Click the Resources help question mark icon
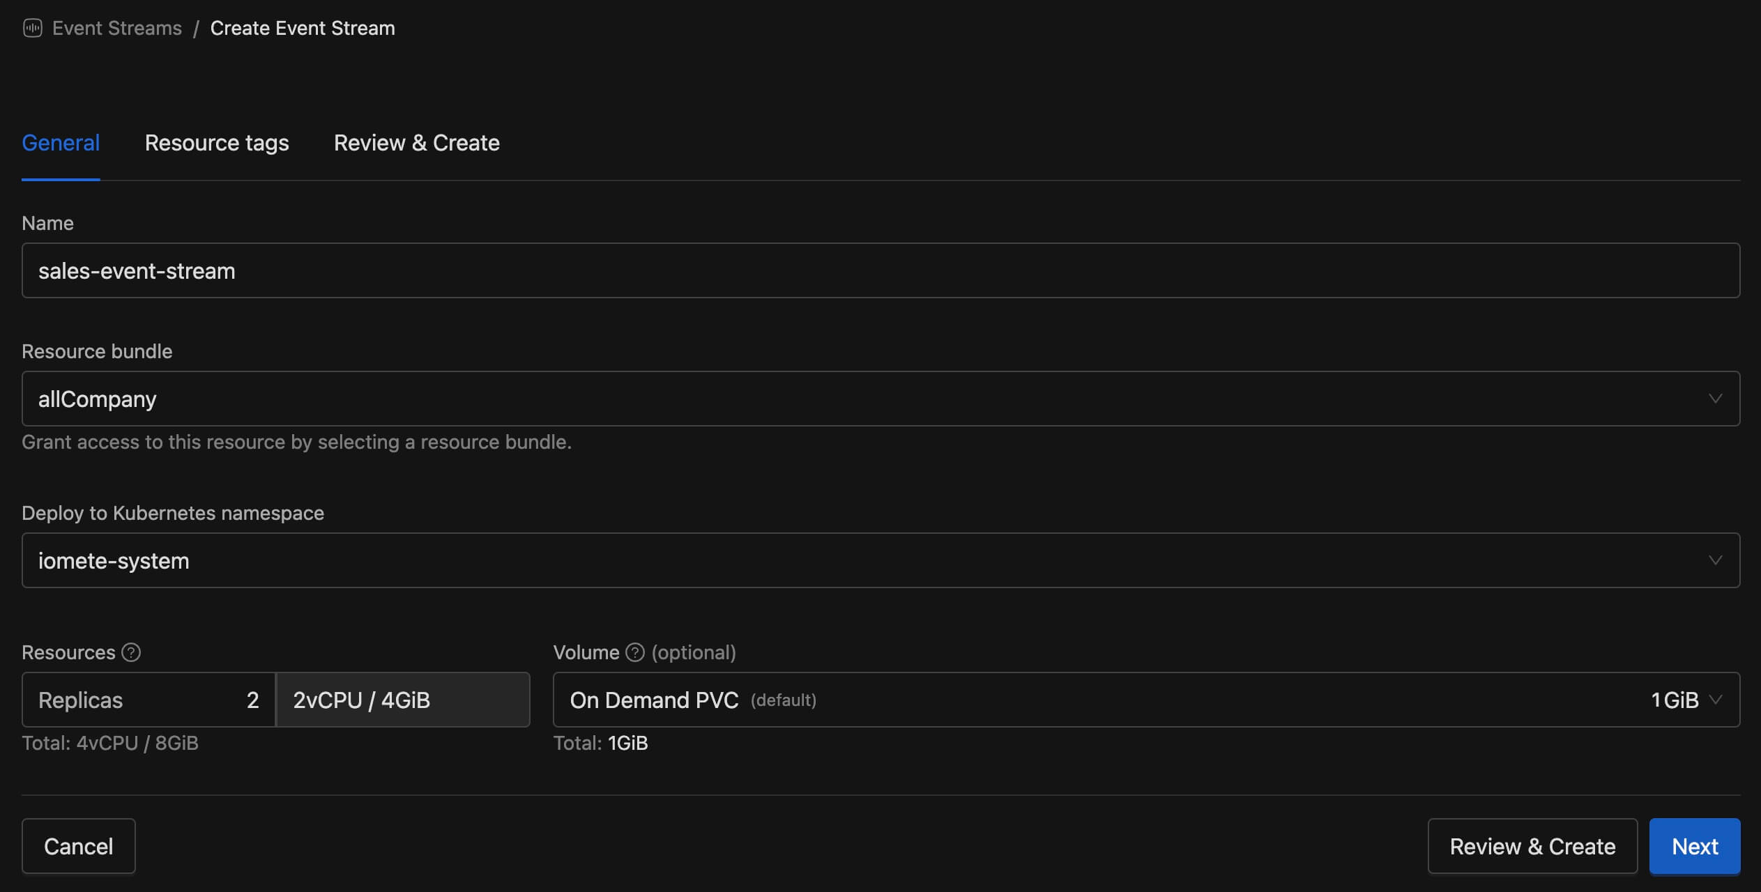This screenshot has height=892, width=1761. point(131,652)
